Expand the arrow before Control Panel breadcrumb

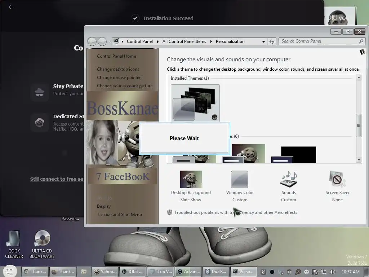pos(123,42)
